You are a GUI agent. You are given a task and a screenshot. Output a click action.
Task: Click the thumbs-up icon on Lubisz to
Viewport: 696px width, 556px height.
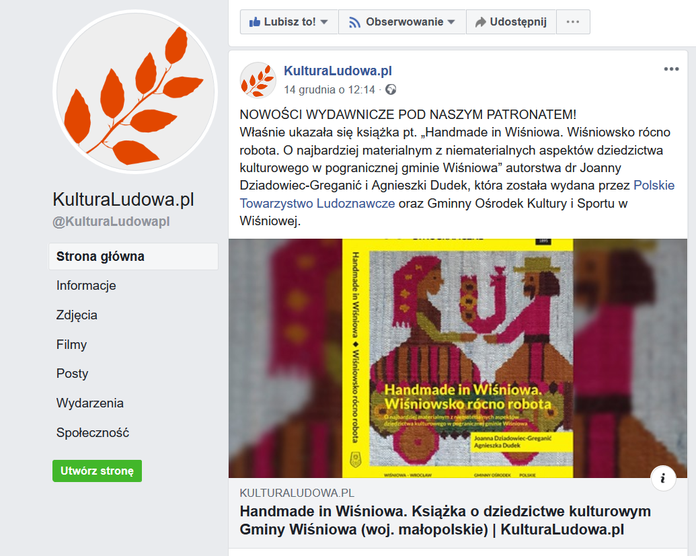tap(255, 22)
